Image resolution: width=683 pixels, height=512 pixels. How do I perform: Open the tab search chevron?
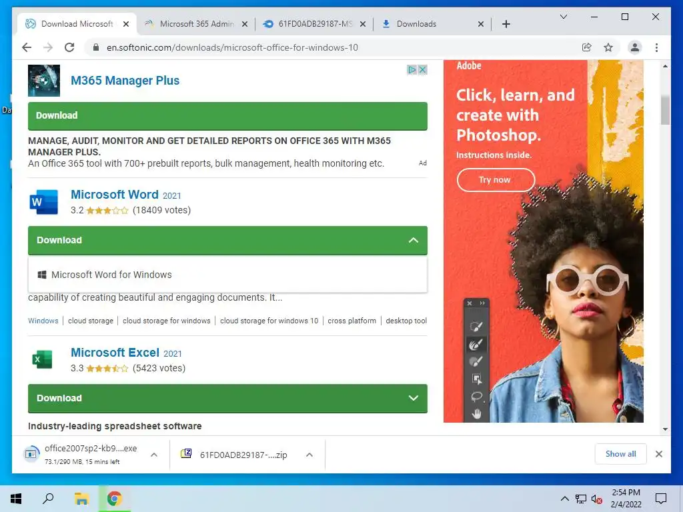coord(563,17)
